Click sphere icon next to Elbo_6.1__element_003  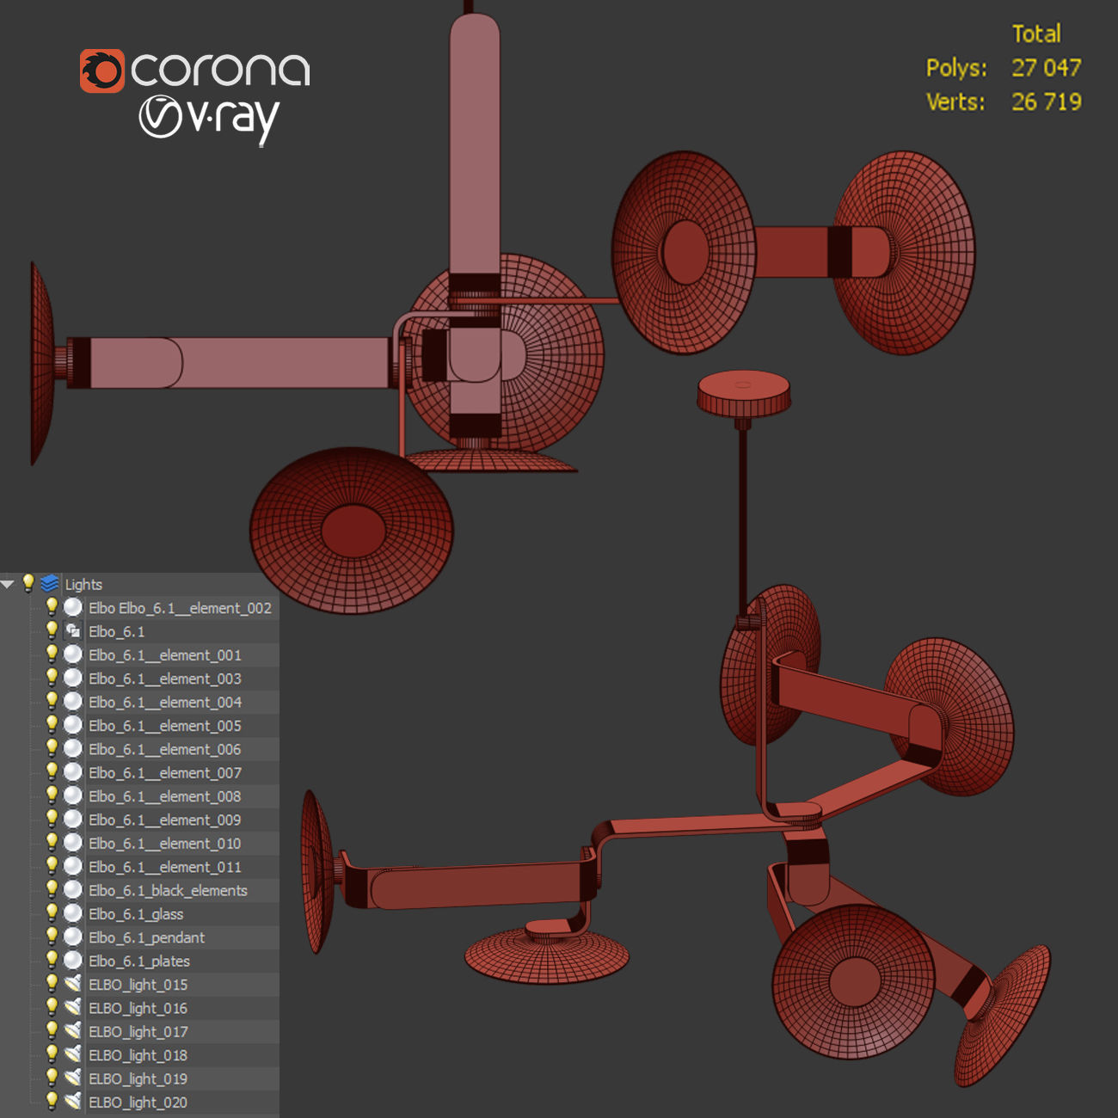[x=73, y=679]
